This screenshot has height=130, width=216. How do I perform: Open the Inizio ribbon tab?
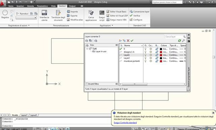click(x=11, y=6)
